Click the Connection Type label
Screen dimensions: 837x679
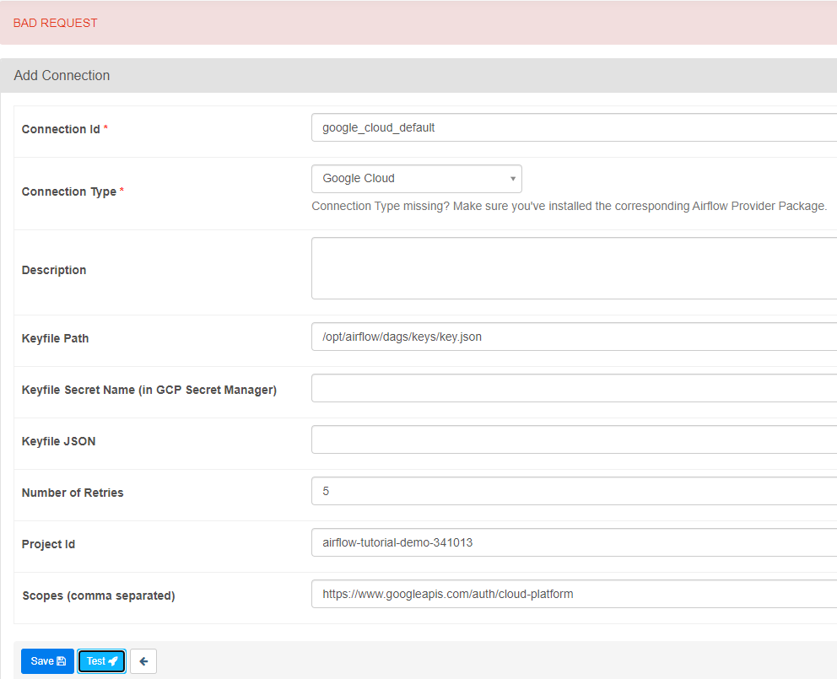pos(69,191)
